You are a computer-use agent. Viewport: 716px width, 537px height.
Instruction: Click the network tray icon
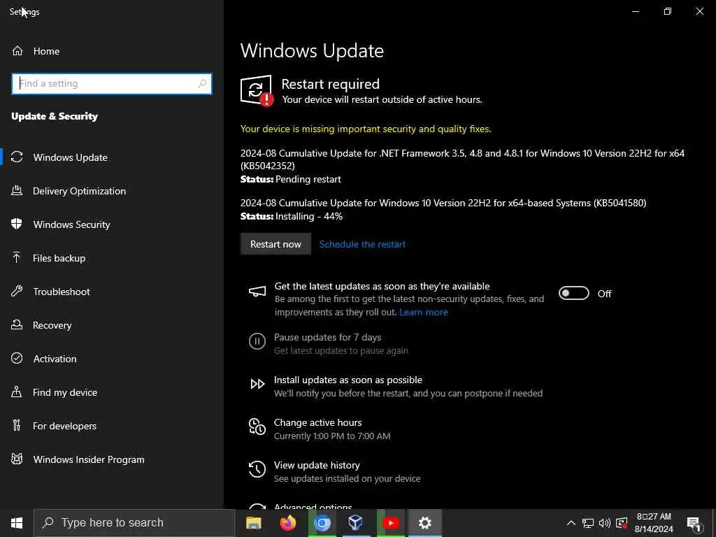coord(588,523)
